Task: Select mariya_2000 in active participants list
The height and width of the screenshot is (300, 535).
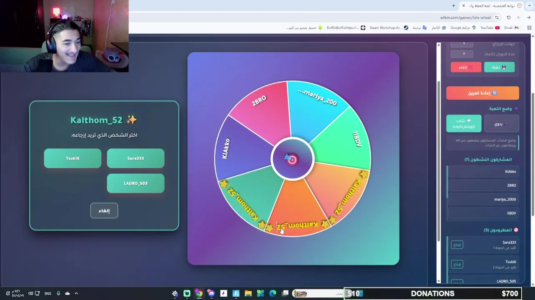Action: click(482, 199)
